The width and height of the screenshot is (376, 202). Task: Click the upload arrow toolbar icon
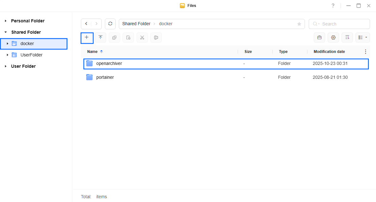(100, 38)
